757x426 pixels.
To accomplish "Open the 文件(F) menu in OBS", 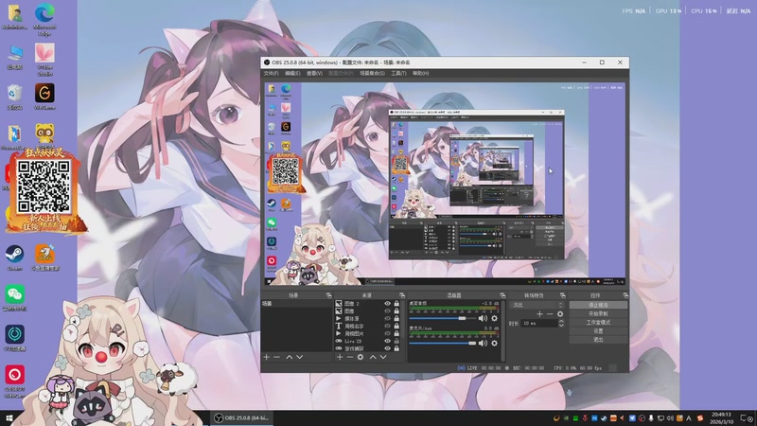I will (271, 74).
